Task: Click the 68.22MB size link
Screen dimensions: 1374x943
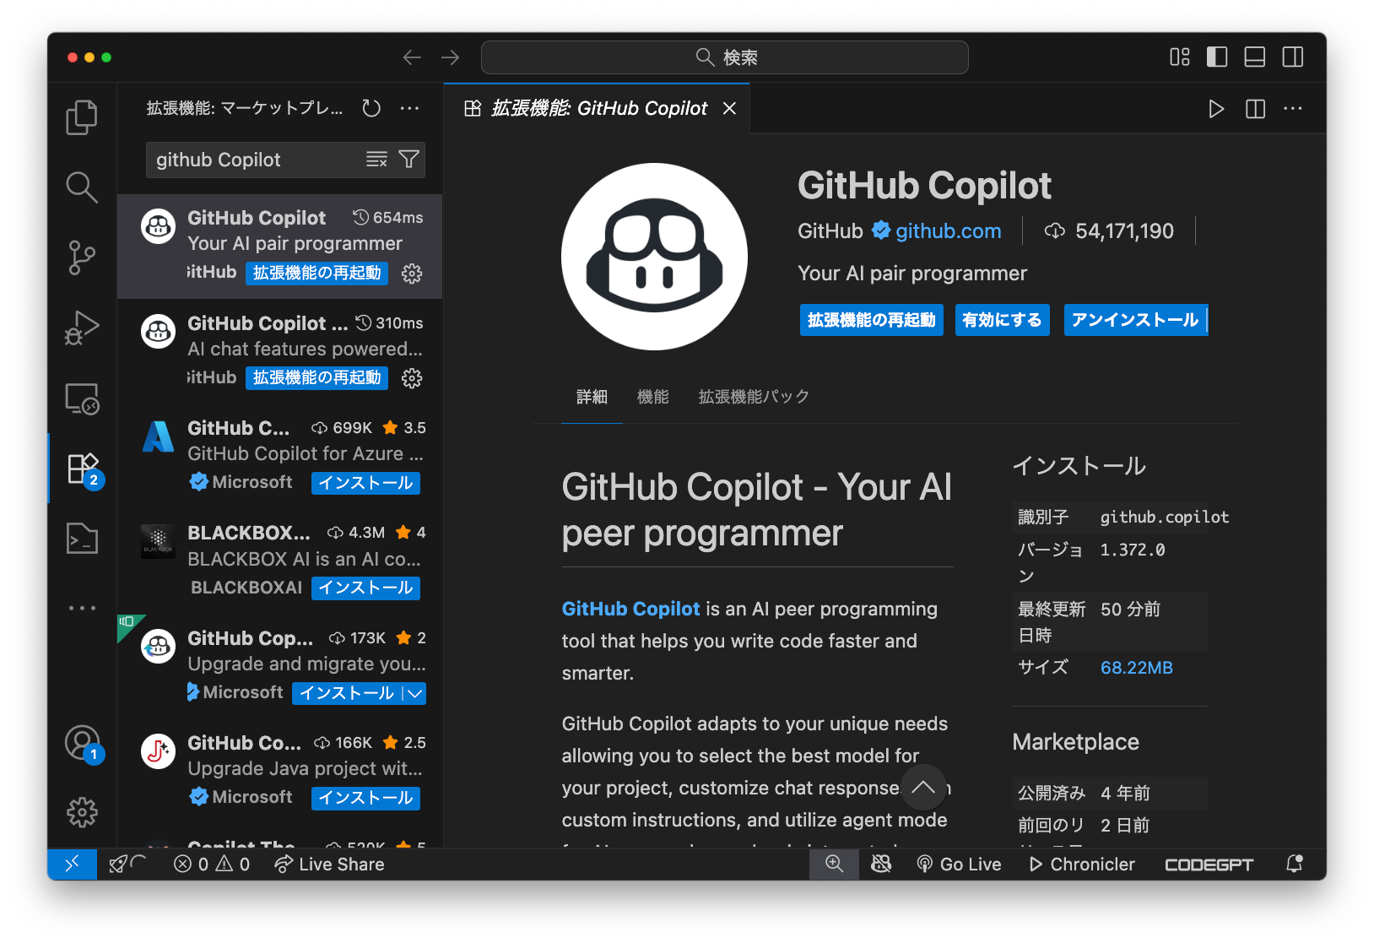Action: click(x=1136, y=668)
